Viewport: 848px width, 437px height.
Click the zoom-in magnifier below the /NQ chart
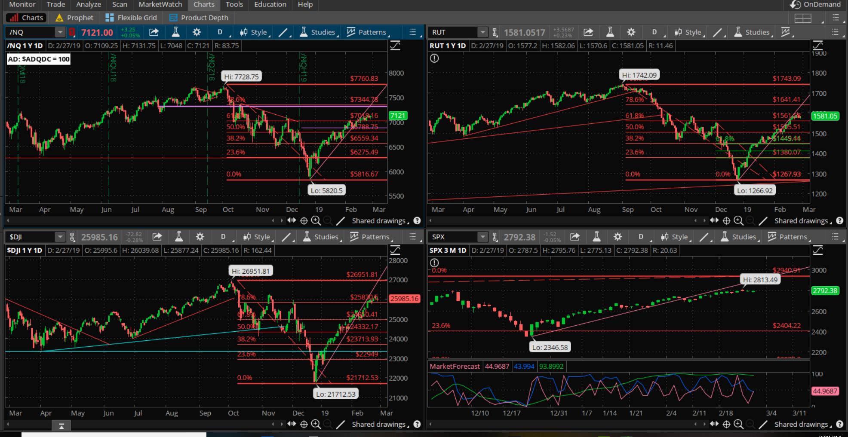pos(316,220)
